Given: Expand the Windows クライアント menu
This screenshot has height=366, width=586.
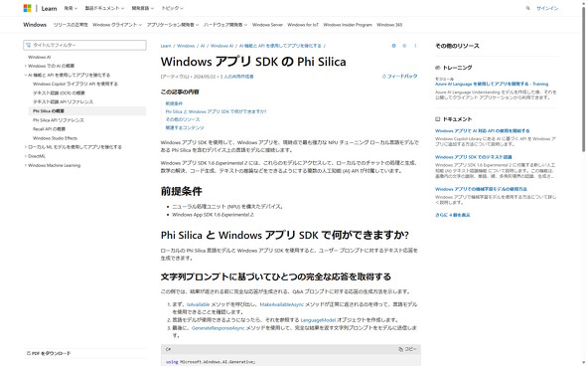Looking at the screenshot, I should 117,25.
